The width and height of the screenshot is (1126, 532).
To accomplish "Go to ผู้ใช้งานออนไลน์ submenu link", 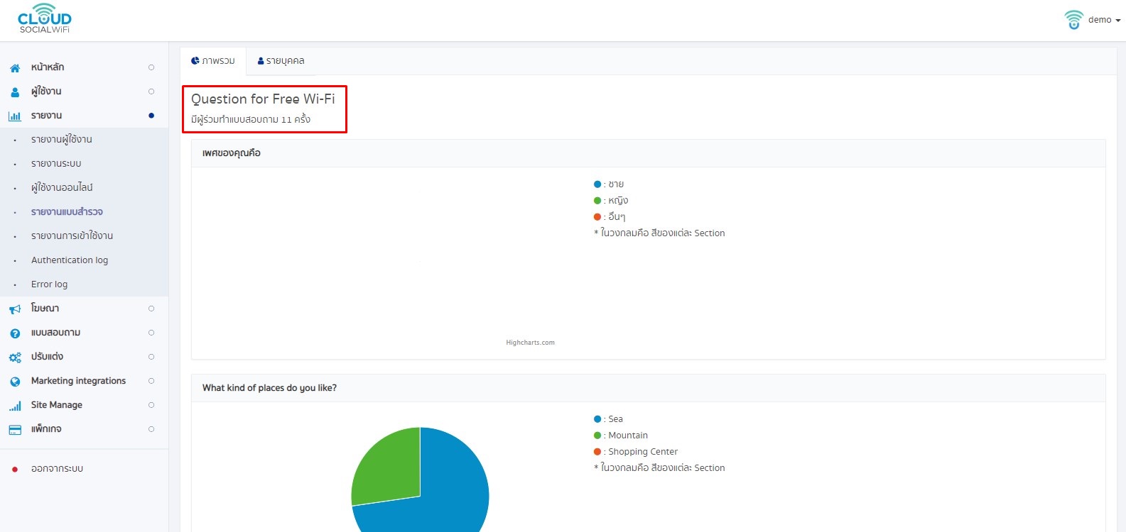I will (x=62, y=188).
